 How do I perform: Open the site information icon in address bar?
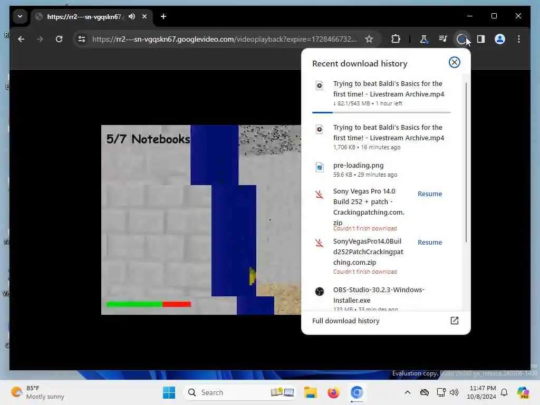coord(82,39)
